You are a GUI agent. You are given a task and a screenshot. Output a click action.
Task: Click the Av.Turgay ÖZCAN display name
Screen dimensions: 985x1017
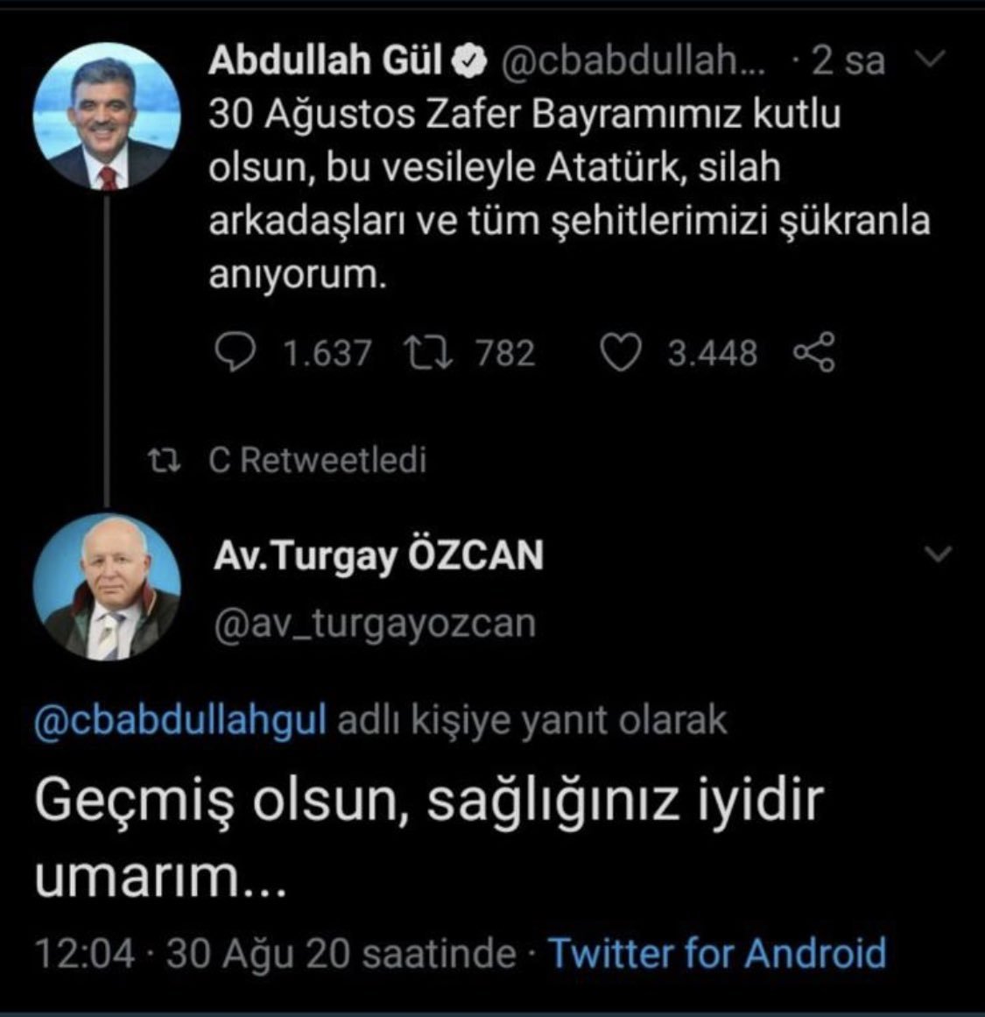[378, 555]
